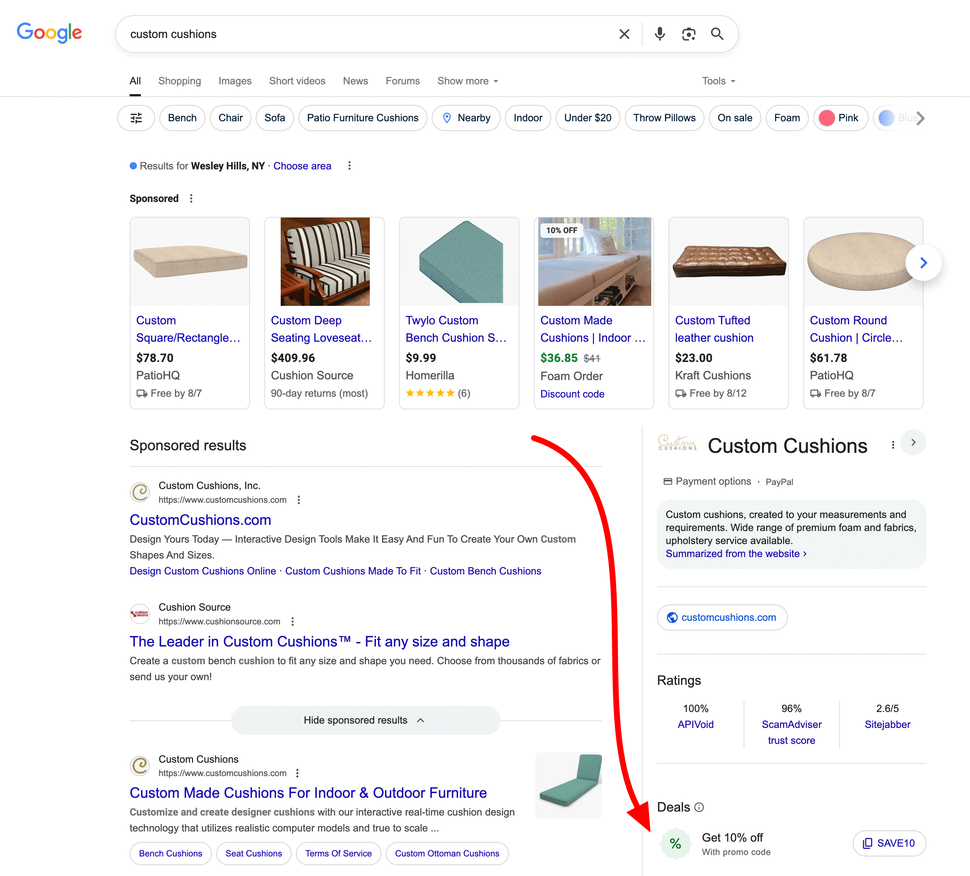
Task: Toggle the Bench filter chip
Action: tap(182, 118)
